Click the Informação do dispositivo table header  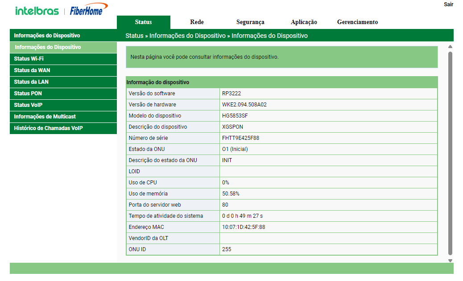coord(282,82)
